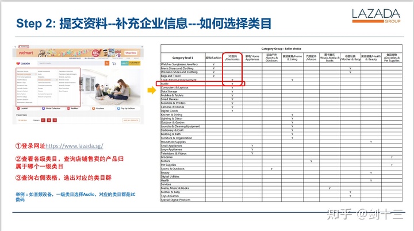Click the Lazada search input field
Viewport: 414px width, 231px height.
coord(71,63)
